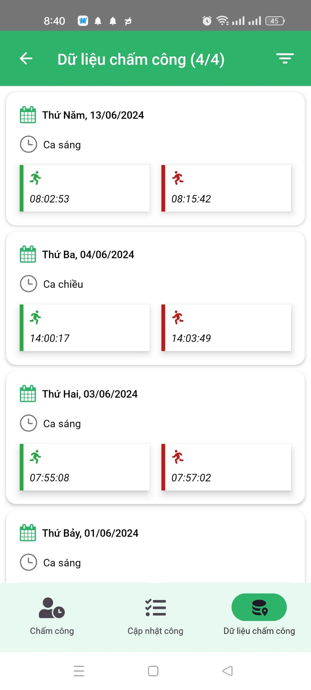Tap green check-in runner icon at 07:55:08
This screenshot has width=311, height=690.
[35, 457]
